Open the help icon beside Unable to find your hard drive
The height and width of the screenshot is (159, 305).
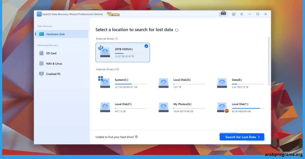click(x=136, y=137)
